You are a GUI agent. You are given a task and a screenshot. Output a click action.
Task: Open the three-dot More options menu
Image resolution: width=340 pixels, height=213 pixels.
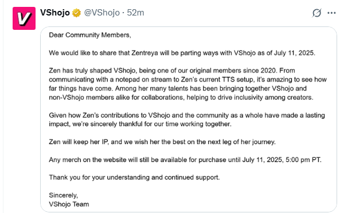[x=331, y=13]
